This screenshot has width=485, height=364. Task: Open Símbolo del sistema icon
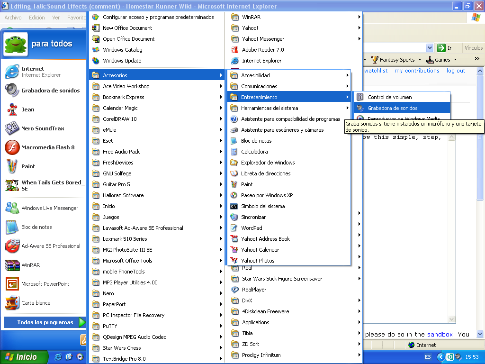coord(234,206)
